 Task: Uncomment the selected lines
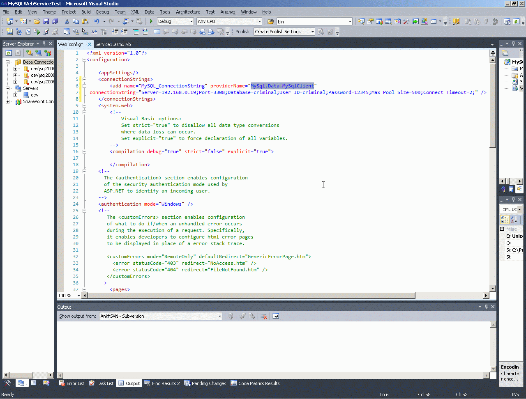[145, 32]
